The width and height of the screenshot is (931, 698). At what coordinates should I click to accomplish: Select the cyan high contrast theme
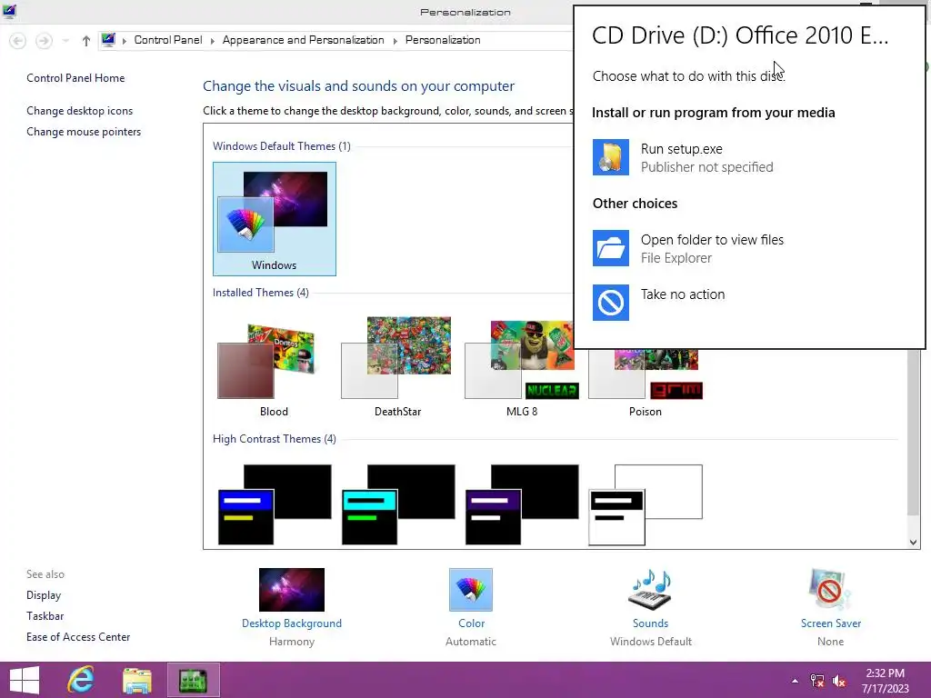(x=398, y=504)
